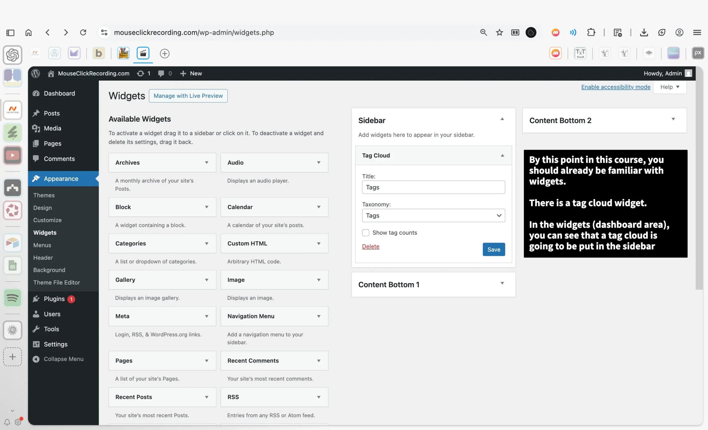
Task: Enable the Show tag counts checkbox
Action: coord(366,232)
